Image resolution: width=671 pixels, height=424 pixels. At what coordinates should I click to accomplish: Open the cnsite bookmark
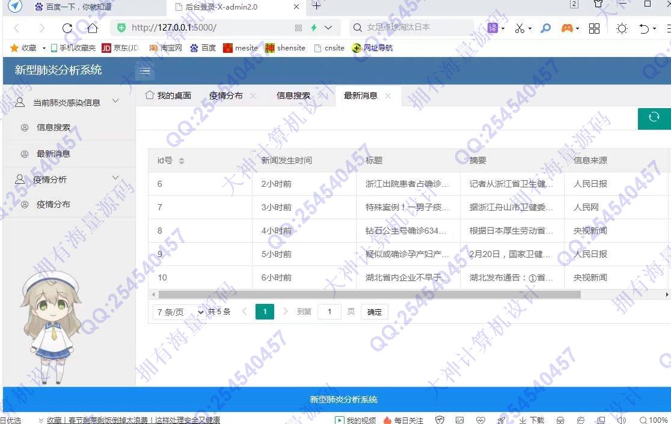[329, 48]
